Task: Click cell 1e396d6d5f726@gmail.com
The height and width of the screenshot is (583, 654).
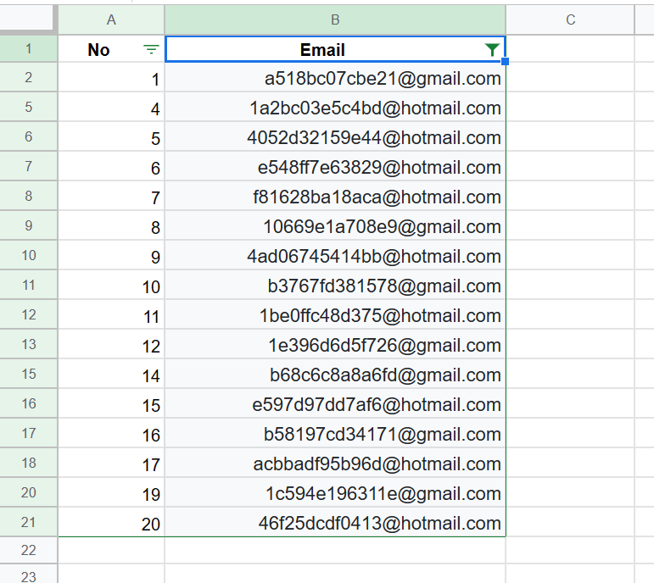Action: (x=335, y=344)
